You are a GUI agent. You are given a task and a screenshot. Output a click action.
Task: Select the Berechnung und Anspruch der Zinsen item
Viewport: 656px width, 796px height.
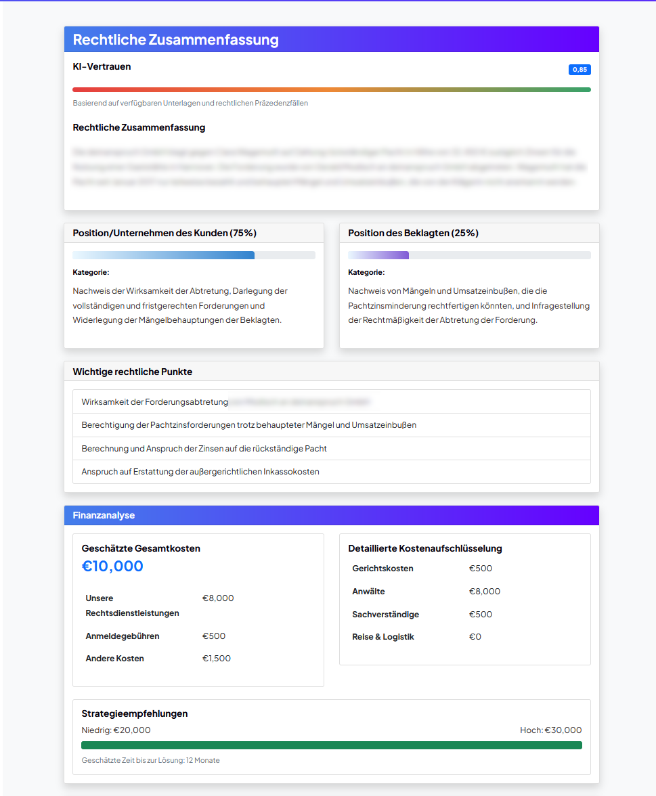[331, 449]
